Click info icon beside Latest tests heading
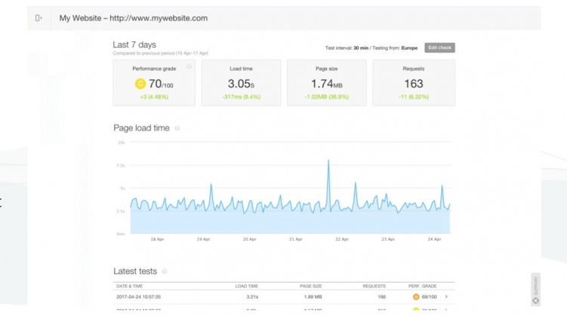The width and height of the screenshot is (567, 316). tap(165, 272)
